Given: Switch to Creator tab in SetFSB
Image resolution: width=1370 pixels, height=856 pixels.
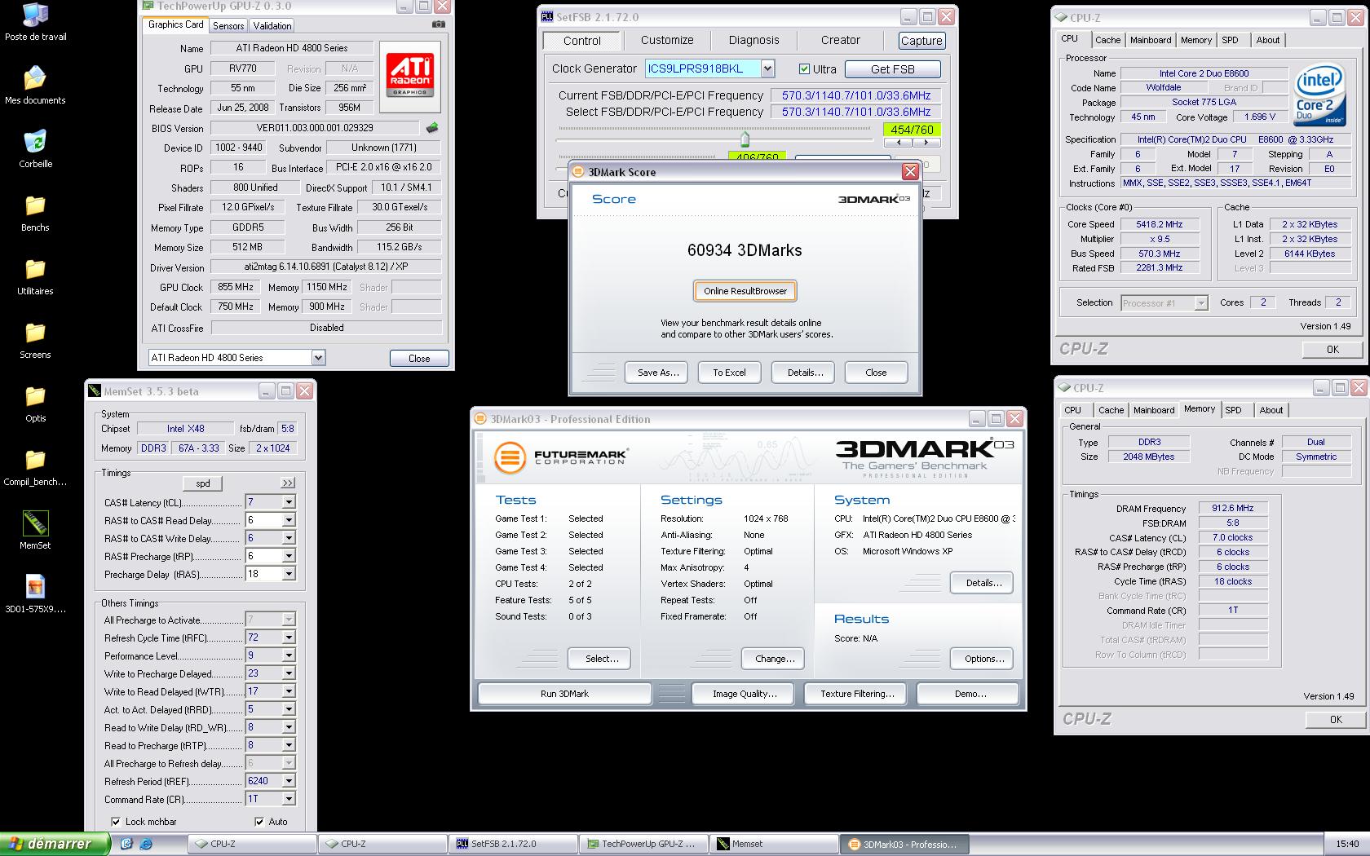Looking at the screenshot, I should coord(840,40).
